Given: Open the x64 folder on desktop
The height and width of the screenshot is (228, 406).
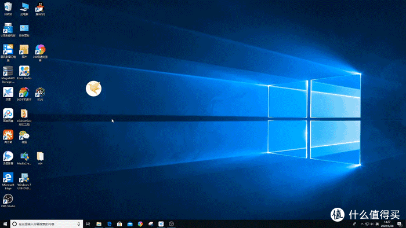Looking at the screenshot, I should click(40, 158).
